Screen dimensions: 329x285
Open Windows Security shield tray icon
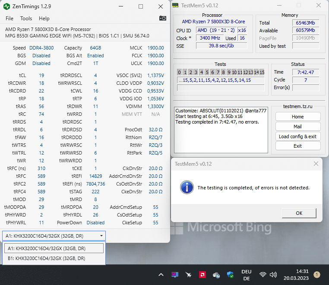[231, 275]
